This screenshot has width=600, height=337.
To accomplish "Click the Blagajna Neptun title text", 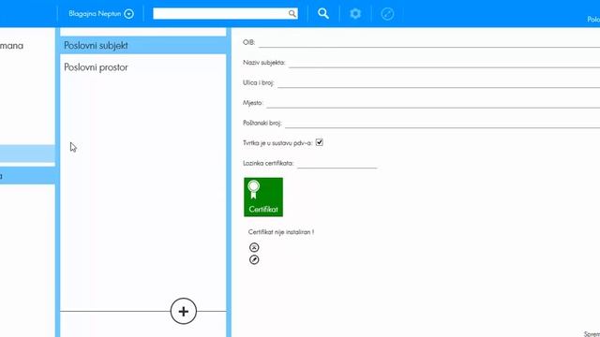I will [x=95, y=14].
